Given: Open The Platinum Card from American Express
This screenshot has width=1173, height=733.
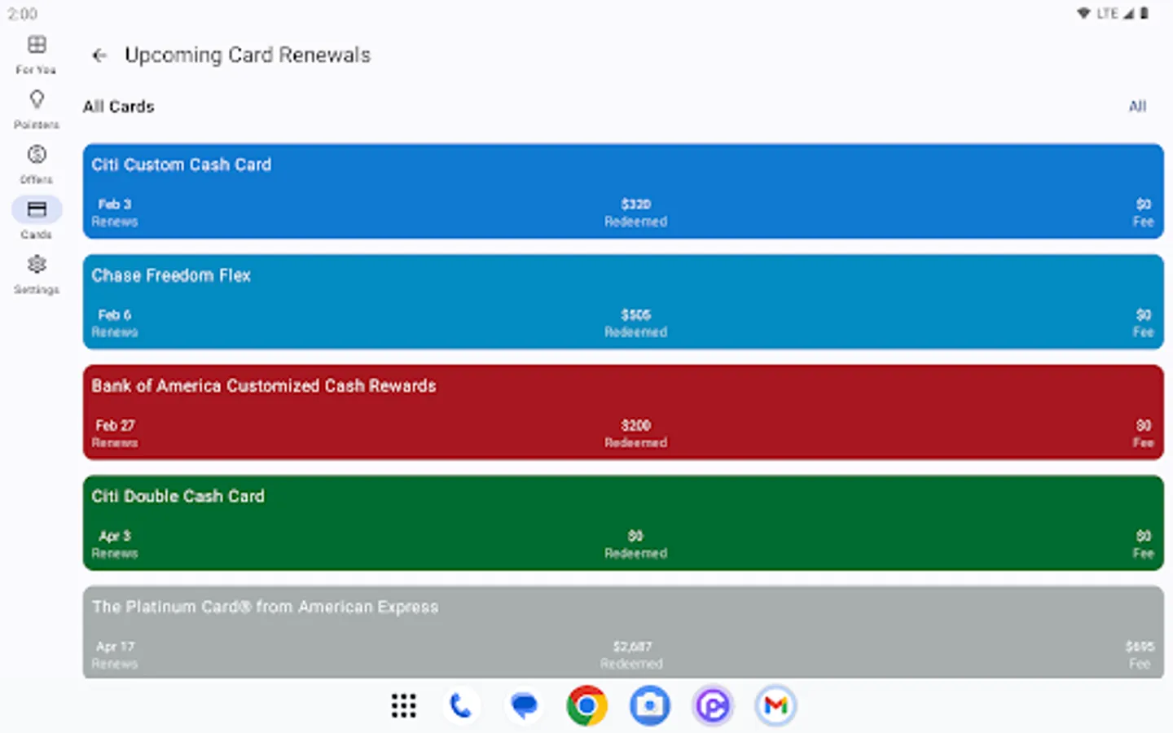Looking at the screenshot, I should pos(623,632).
